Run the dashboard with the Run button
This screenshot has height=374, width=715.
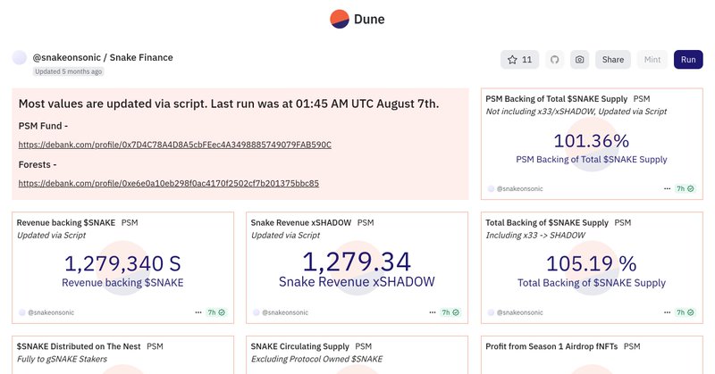pos(688,60)
